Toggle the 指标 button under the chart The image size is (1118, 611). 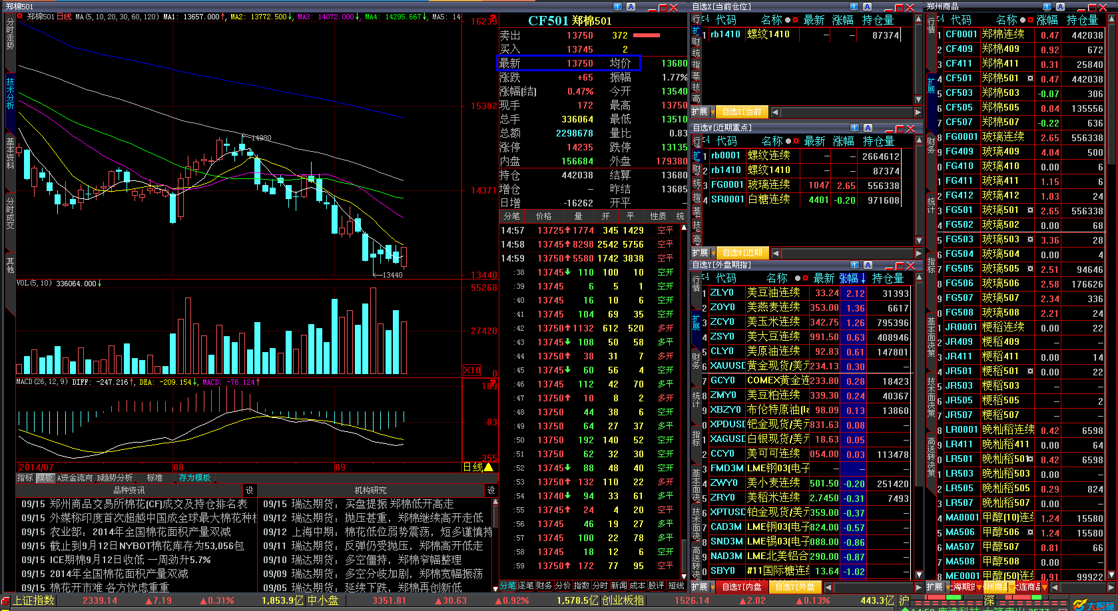pyautogui.click(x=25, y=478)
